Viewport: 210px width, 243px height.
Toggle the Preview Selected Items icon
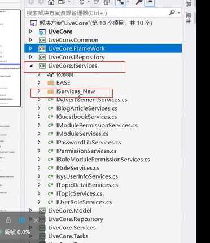pos(150,3)
